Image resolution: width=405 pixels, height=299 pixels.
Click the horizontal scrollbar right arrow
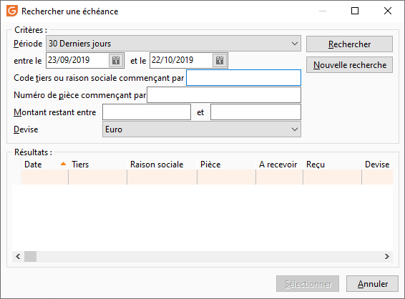pos(386,256)
